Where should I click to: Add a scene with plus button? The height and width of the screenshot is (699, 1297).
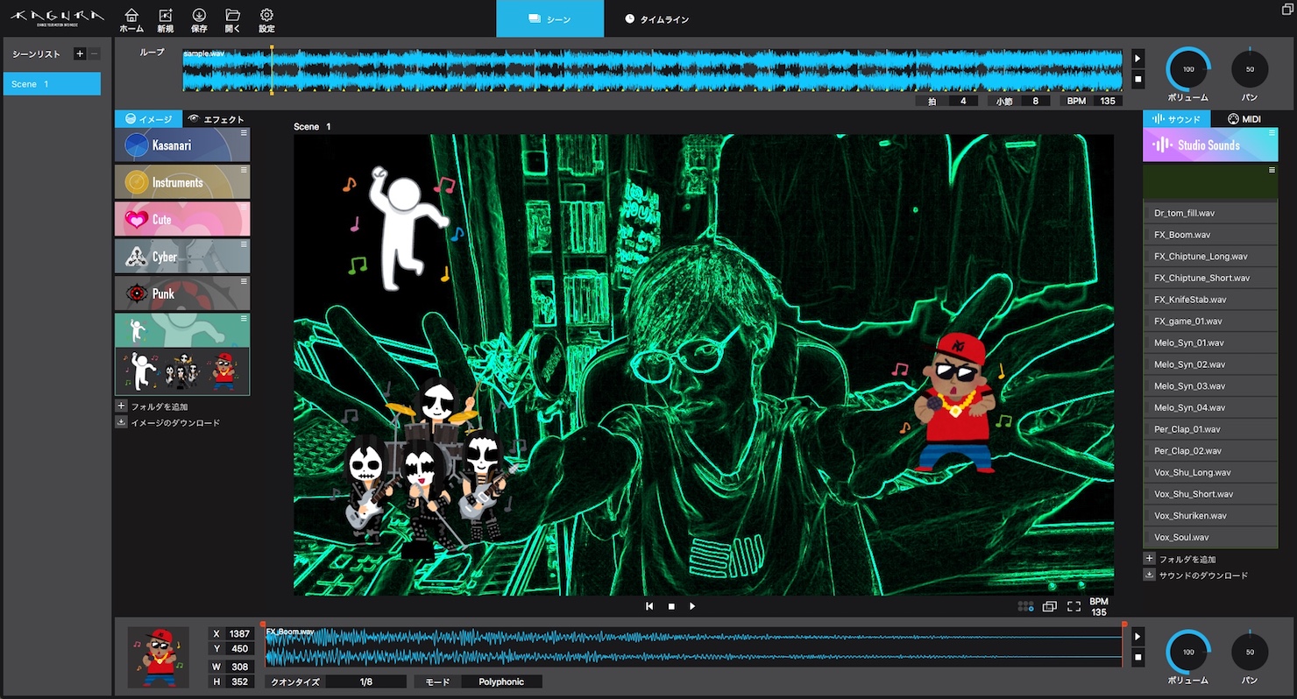tap(80, 54)
